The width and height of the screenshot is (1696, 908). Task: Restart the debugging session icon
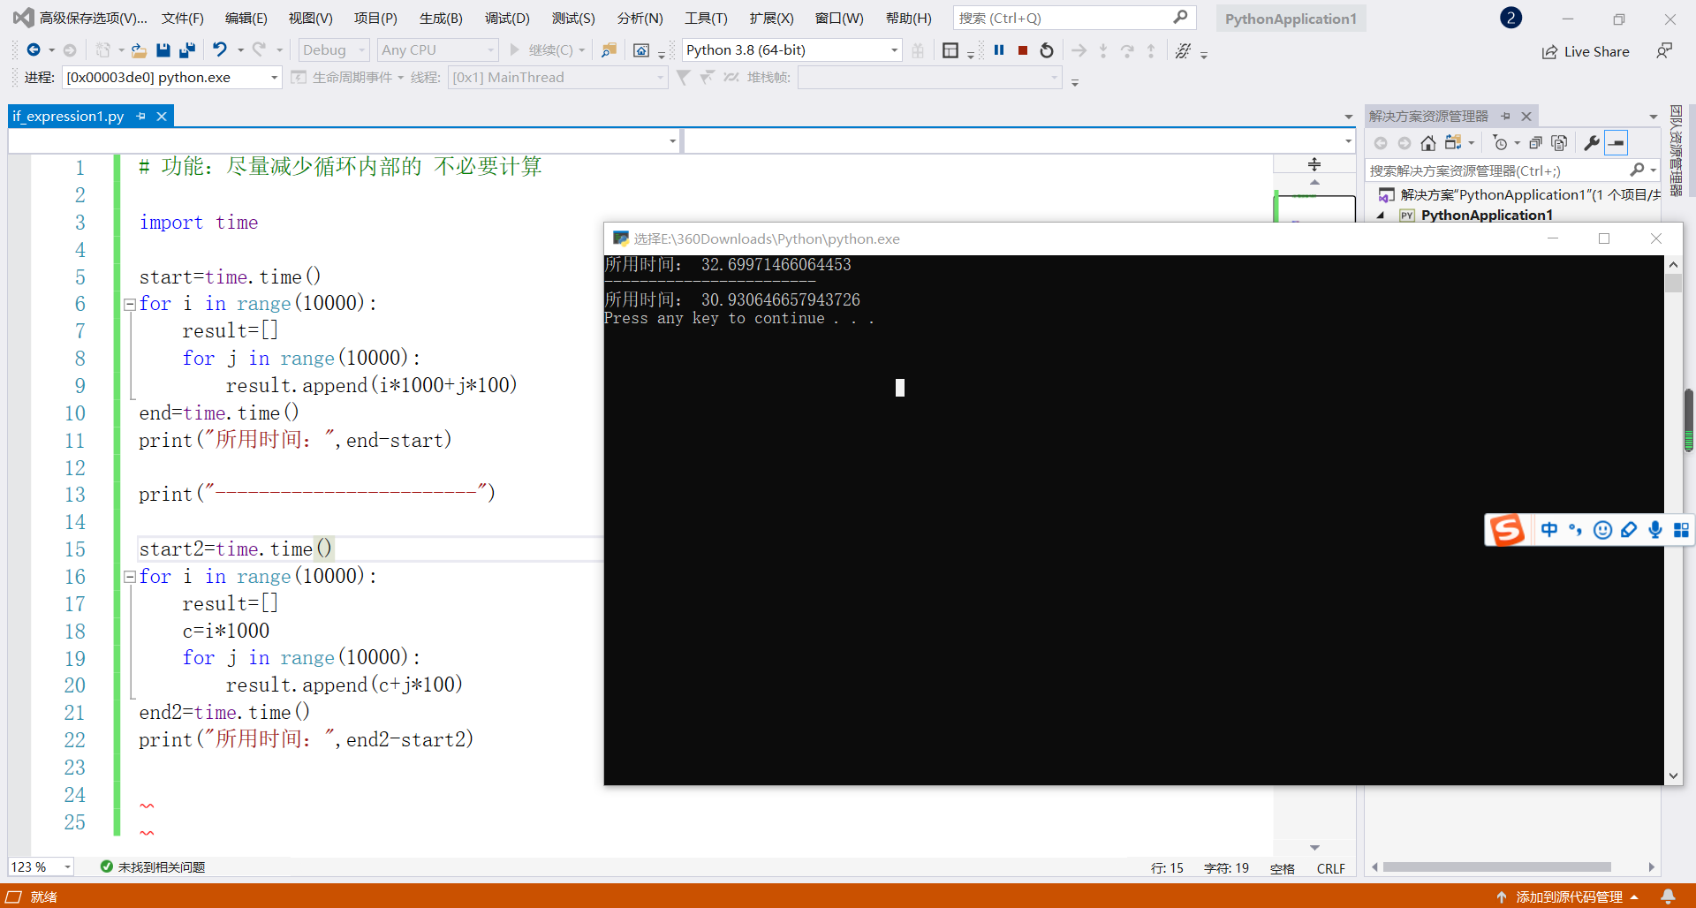1047,50
